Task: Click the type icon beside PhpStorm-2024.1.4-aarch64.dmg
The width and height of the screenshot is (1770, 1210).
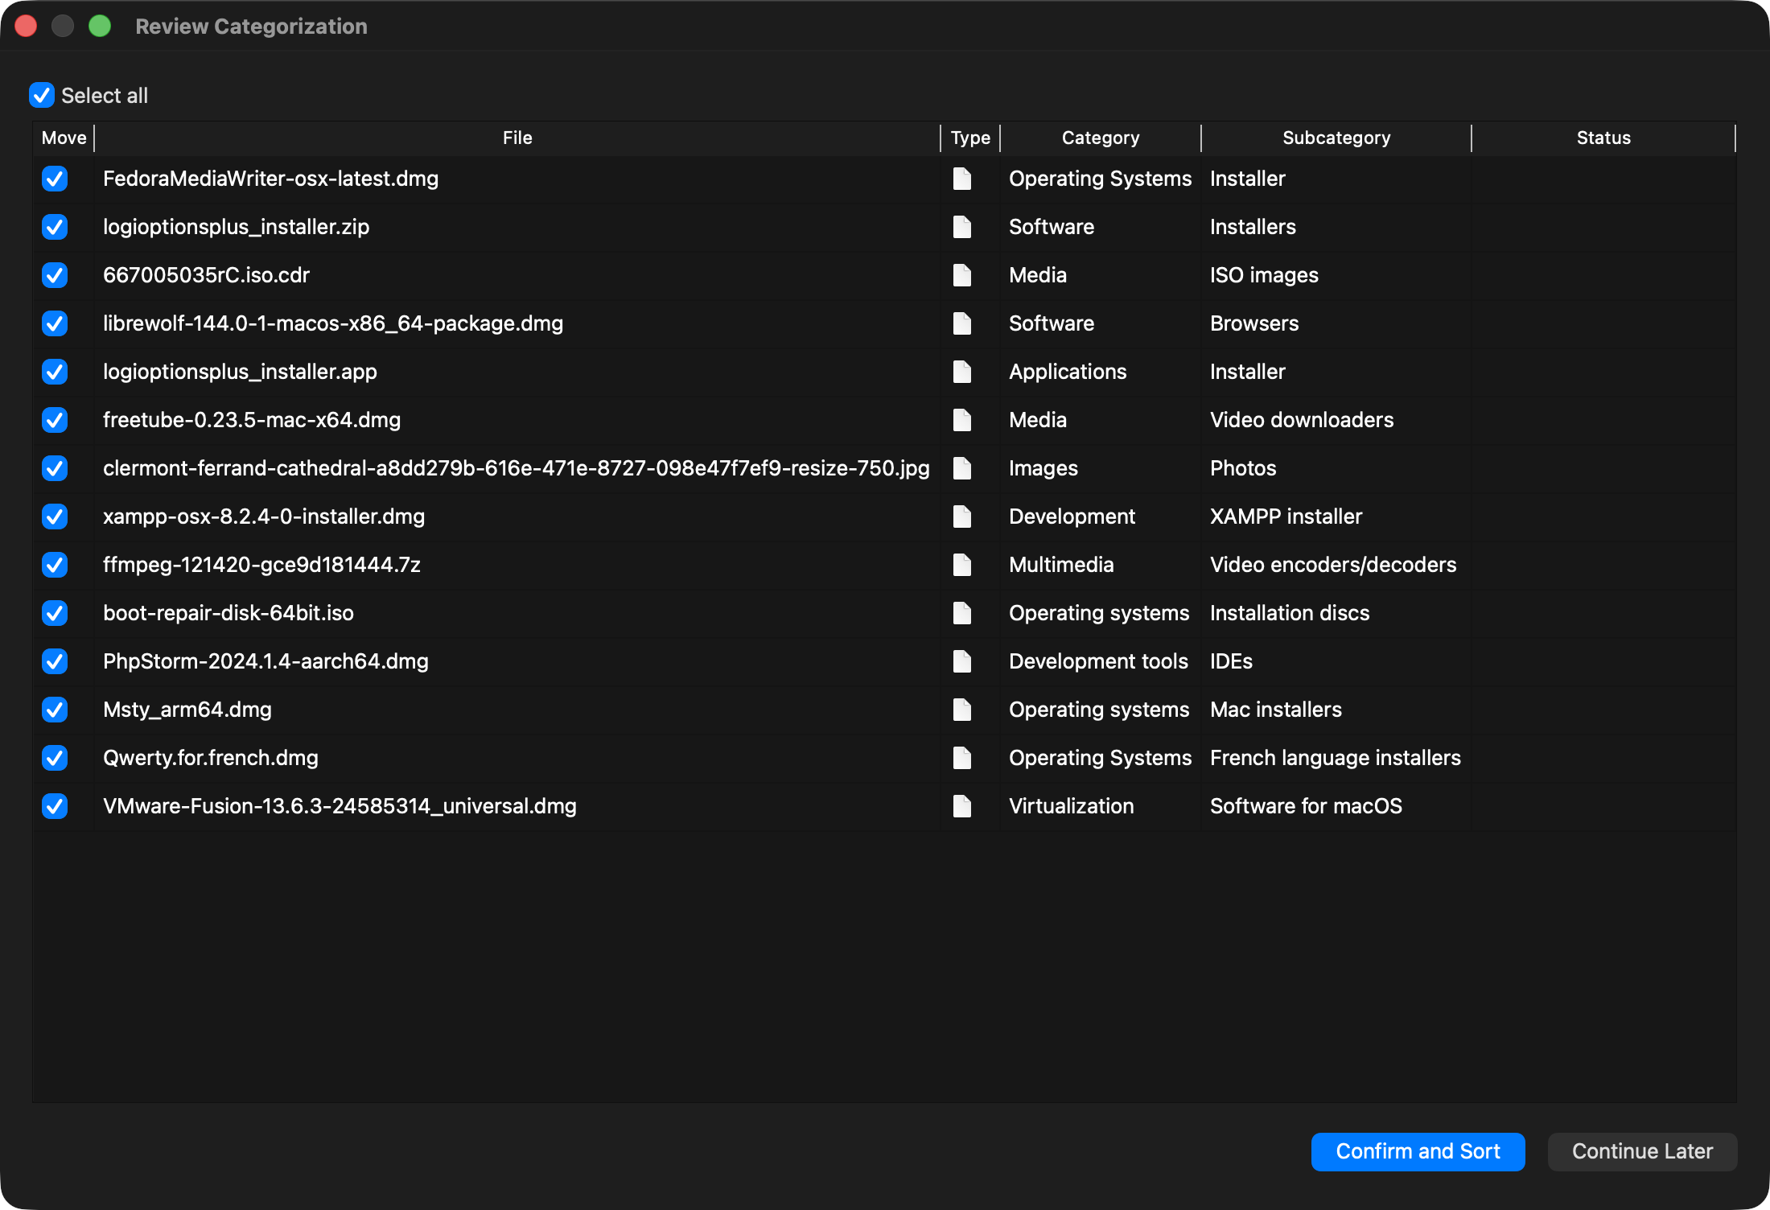Action: point(962,661)
